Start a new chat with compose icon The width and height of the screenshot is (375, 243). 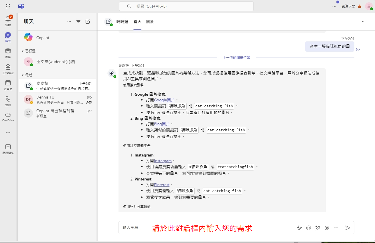click(88, 22)
